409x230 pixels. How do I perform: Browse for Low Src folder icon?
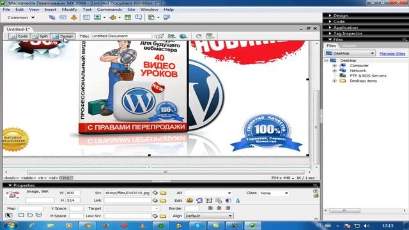click(x=163, y=216)
